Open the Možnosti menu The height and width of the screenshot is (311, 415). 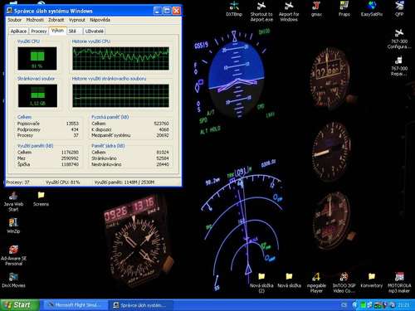coord(35,20)
